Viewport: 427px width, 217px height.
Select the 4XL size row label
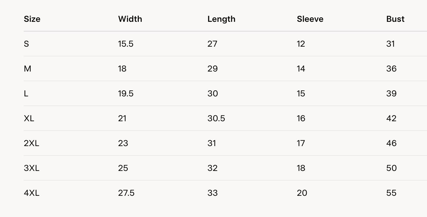[x=31, y=193]
